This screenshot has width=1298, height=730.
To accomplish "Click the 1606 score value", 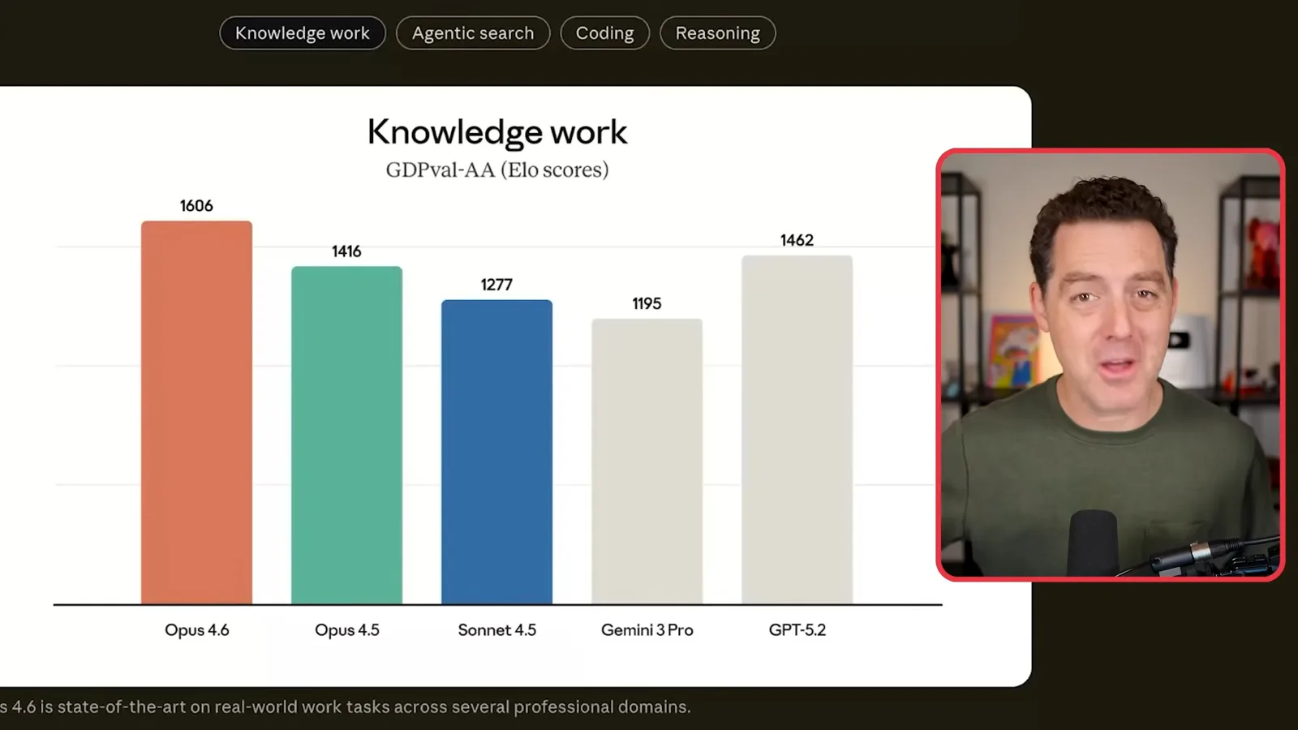I will tap(196, 206).
